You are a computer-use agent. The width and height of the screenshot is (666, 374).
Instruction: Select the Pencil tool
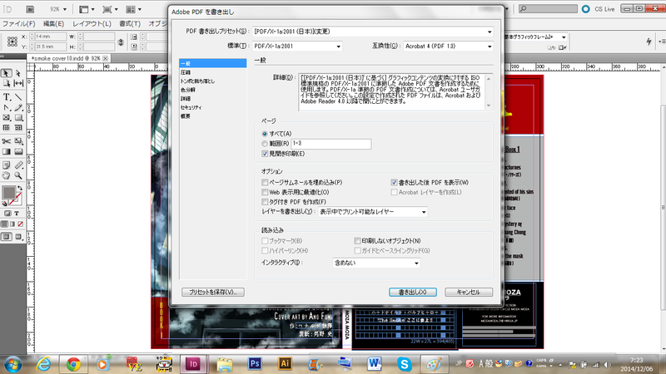[x=18, y=108]
